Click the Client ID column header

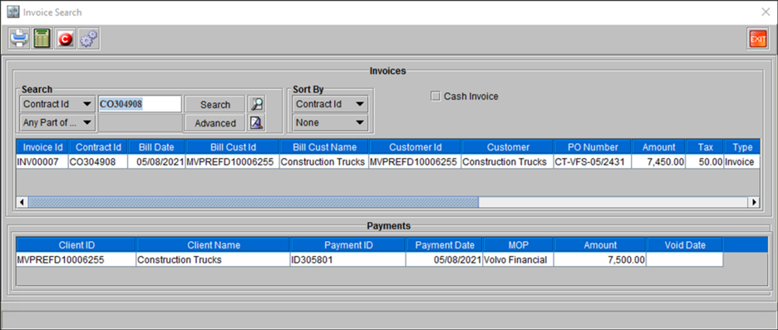76,245
